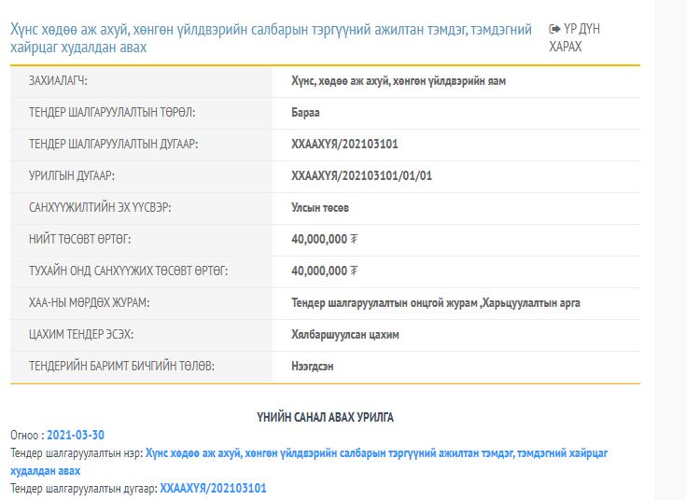This screenshot has width=686, height=500.
Task: Click tugrik symbol in НИЙТ ТӨСӨВТ ӨРТӨГ row
Action: point(354,240)
